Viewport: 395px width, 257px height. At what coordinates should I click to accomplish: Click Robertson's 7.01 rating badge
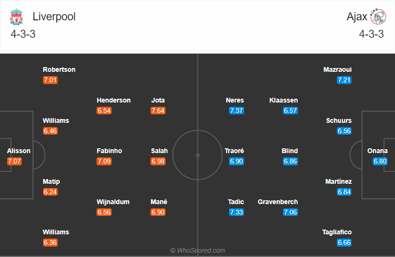pyautogui.click(x=50, y=80)
